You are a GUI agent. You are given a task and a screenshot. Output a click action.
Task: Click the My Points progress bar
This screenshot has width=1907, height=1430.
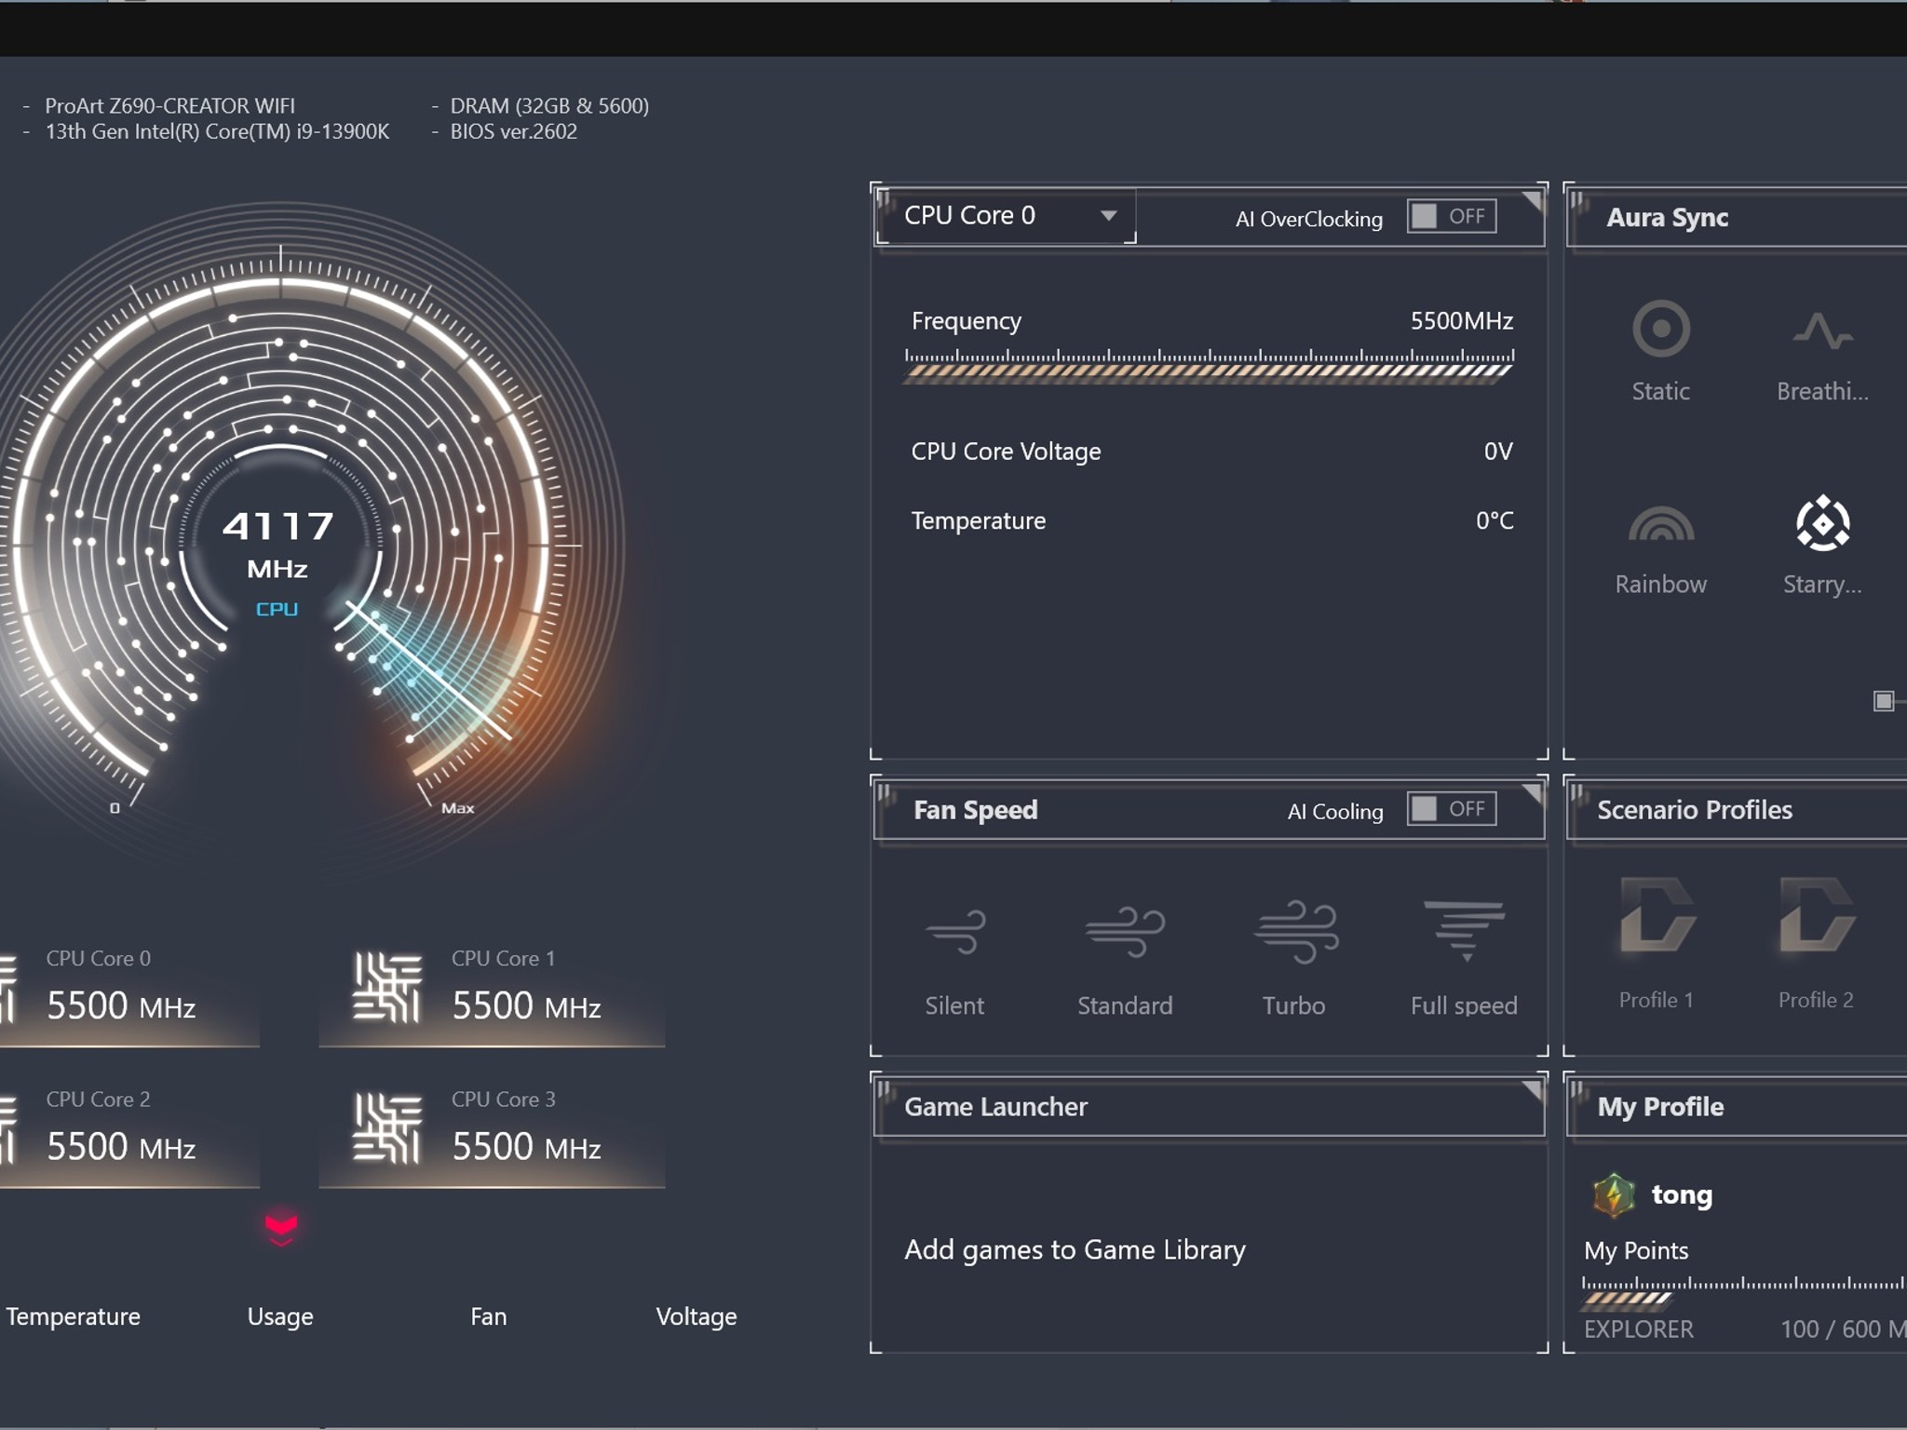[1743, 1297]
